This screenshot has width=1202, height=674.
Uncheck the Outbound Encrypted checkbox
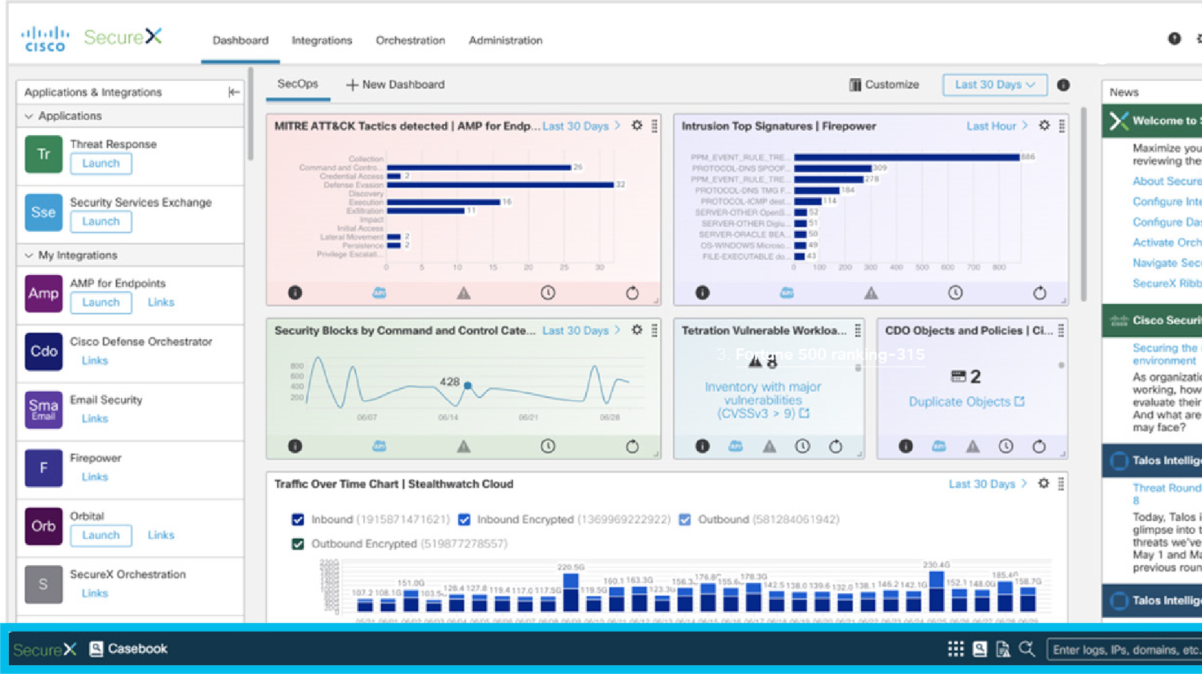point(298,544)
